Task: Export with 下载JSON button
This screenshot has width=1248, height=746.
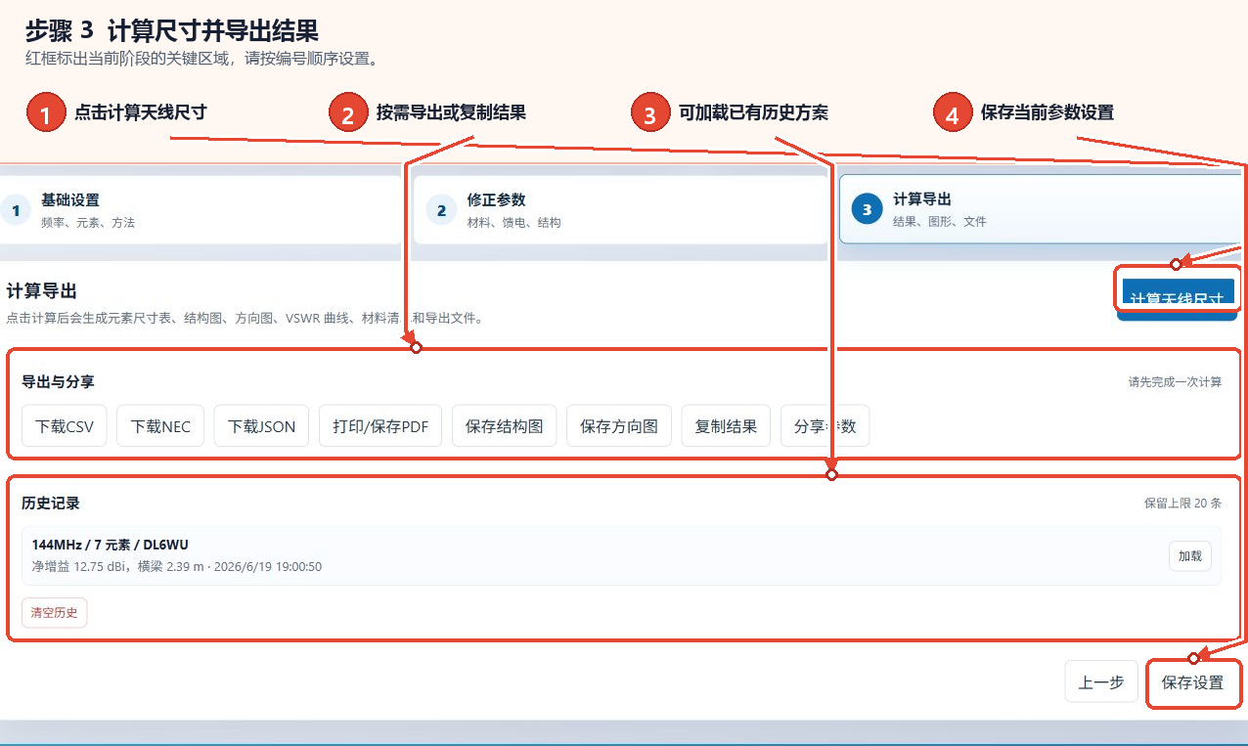Action: click(x=261, y=426)
